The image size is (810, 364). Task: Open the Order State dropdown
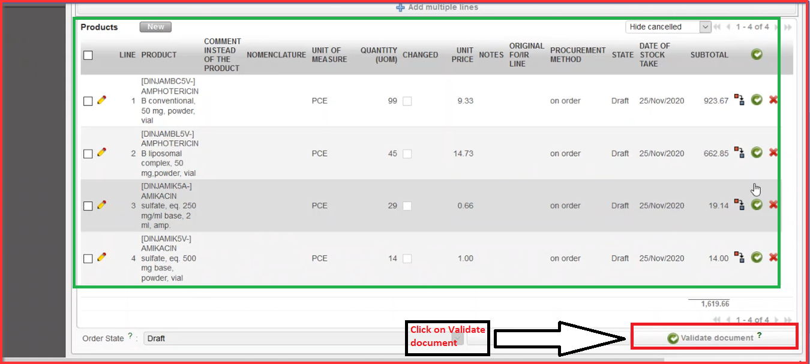click(303, 338)
